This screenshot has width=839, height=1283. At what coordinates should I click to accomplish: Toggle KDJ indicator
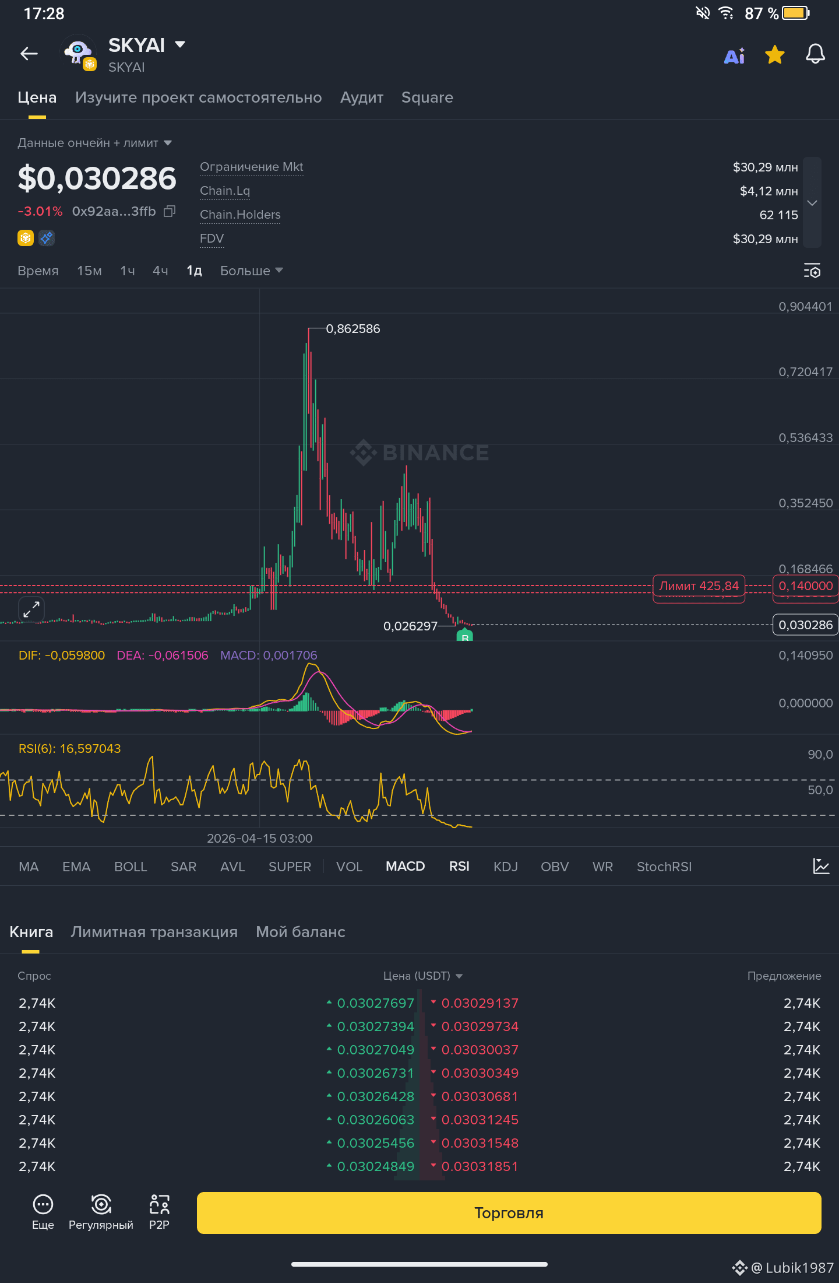pos(506,867)
